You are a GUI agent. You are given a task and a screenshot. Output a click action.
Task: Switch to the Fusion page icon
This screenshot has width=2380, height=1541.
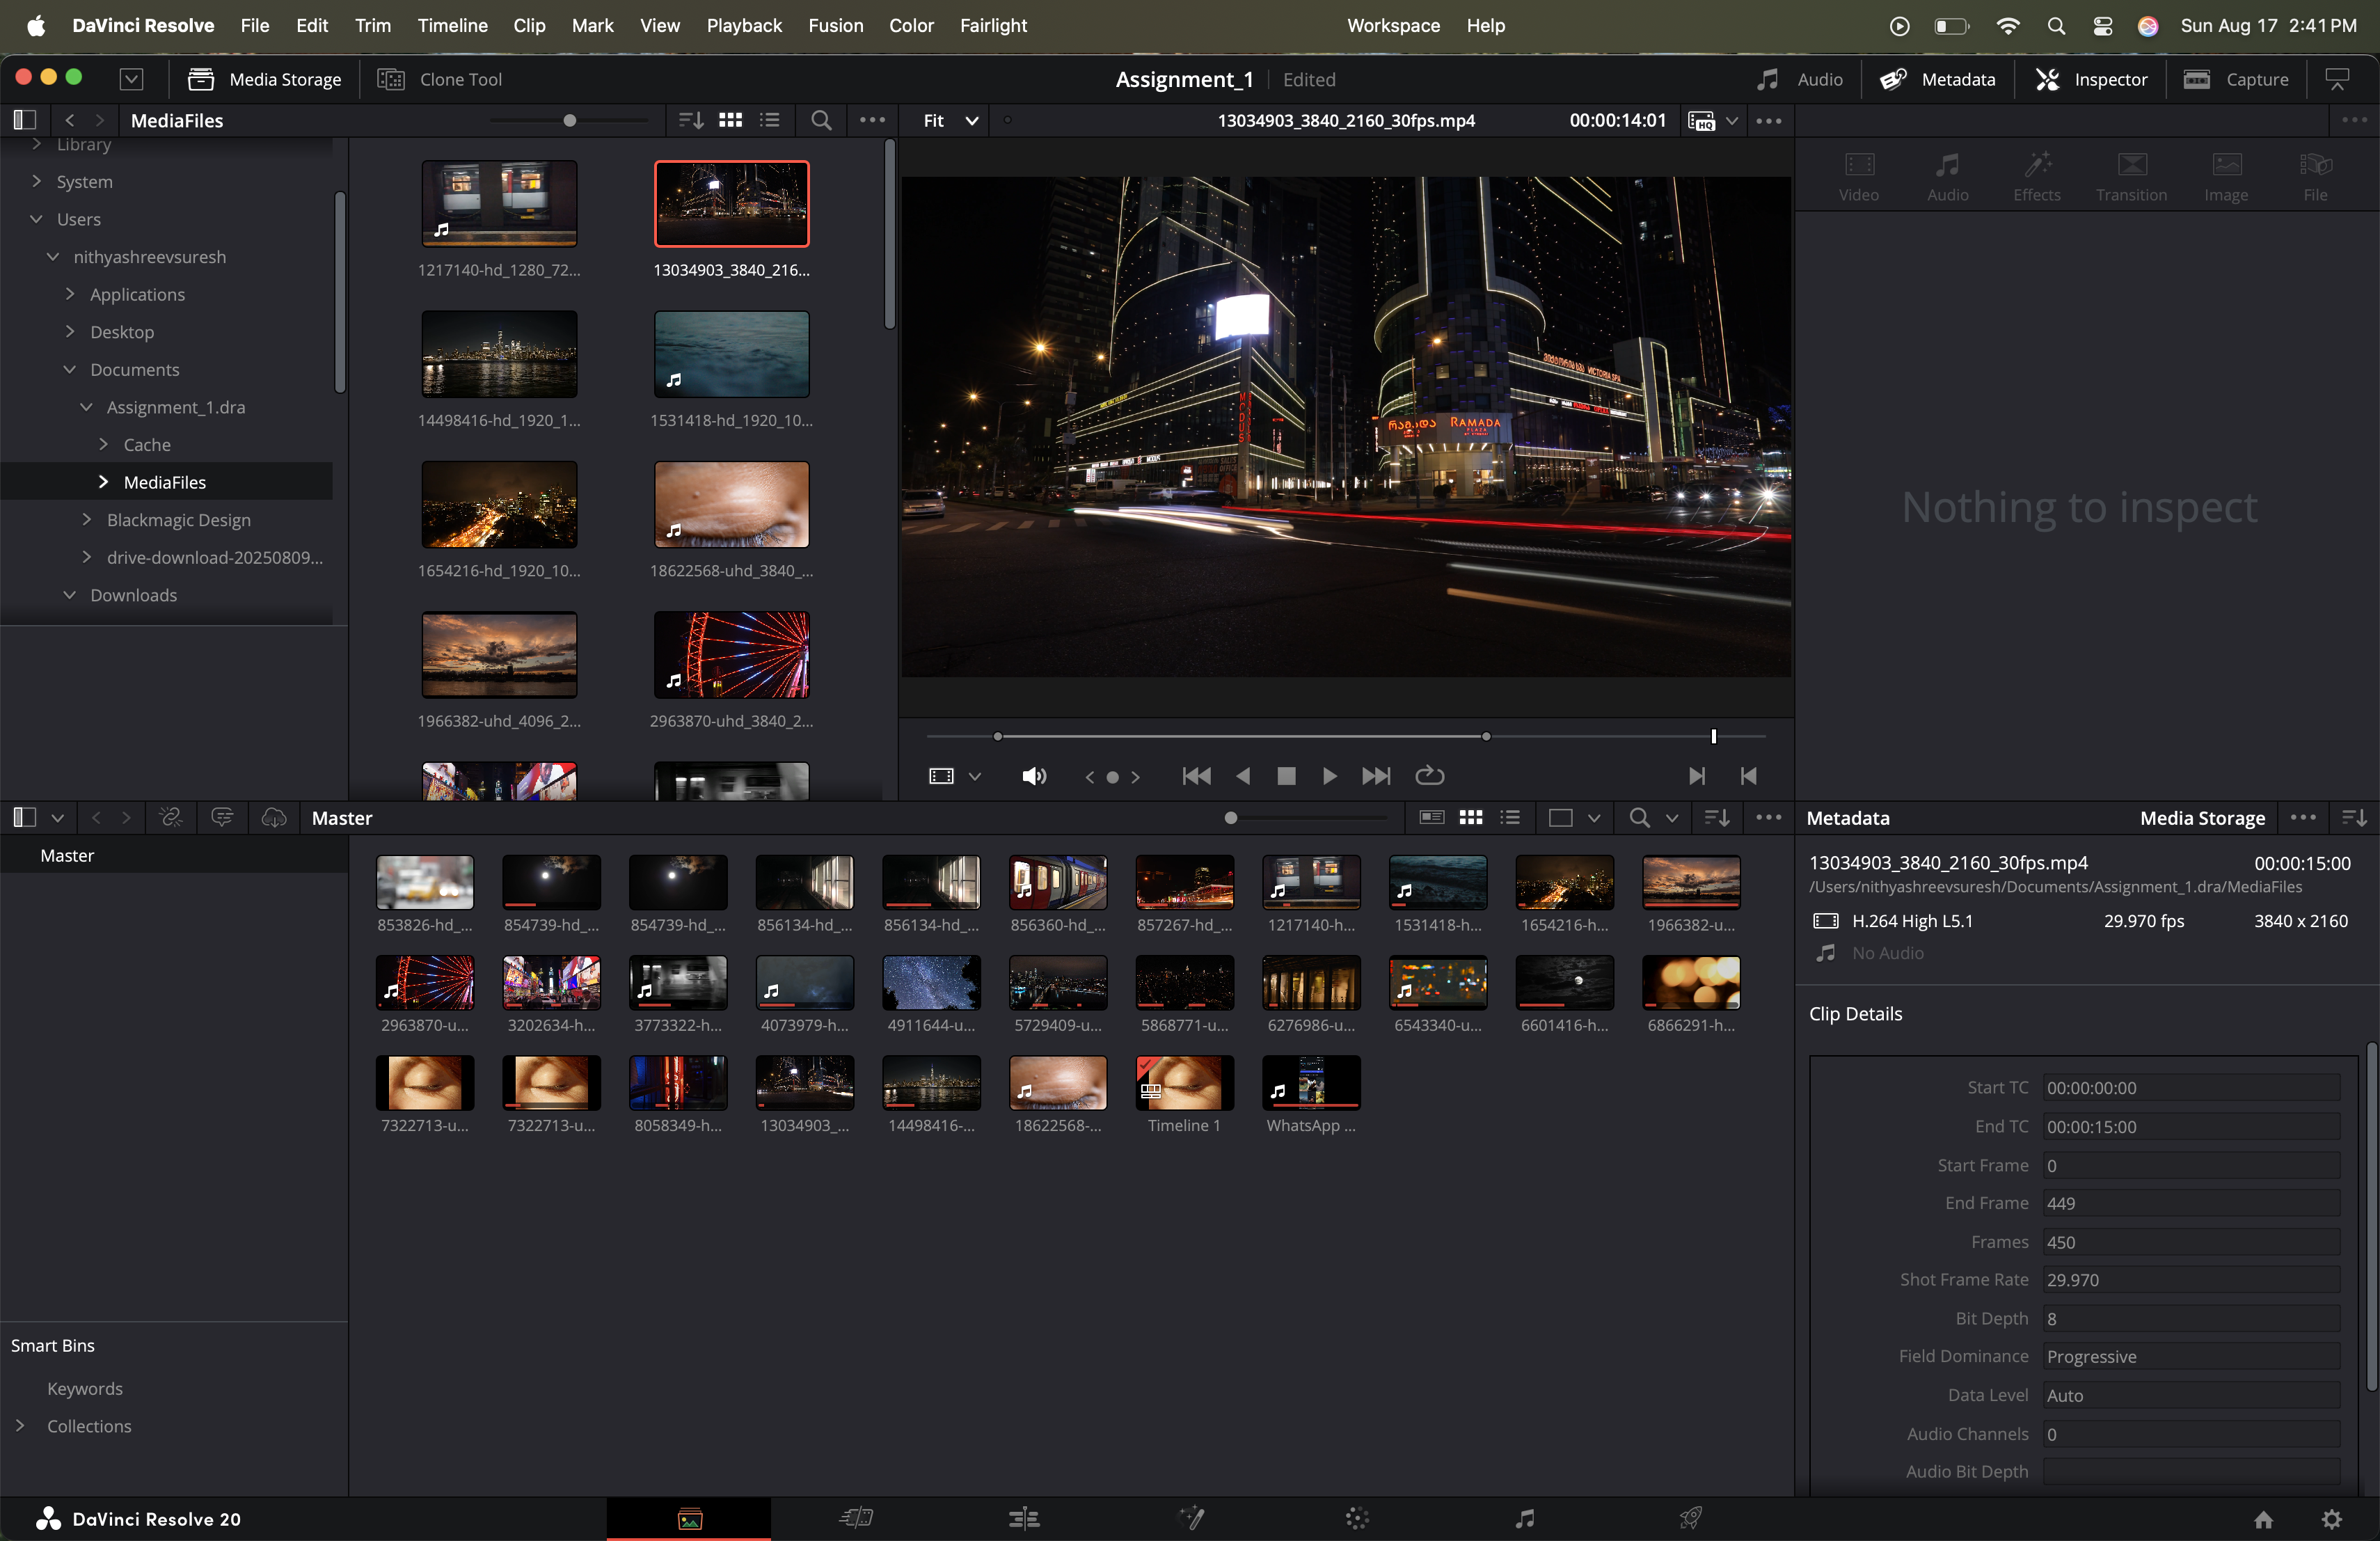1190,1518
